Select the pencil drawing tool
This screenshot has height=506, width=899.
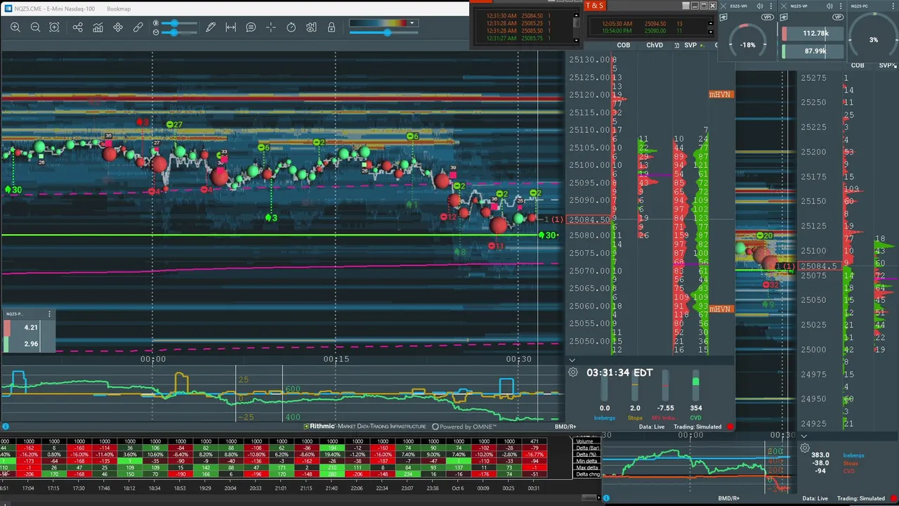tap(211, 27)
